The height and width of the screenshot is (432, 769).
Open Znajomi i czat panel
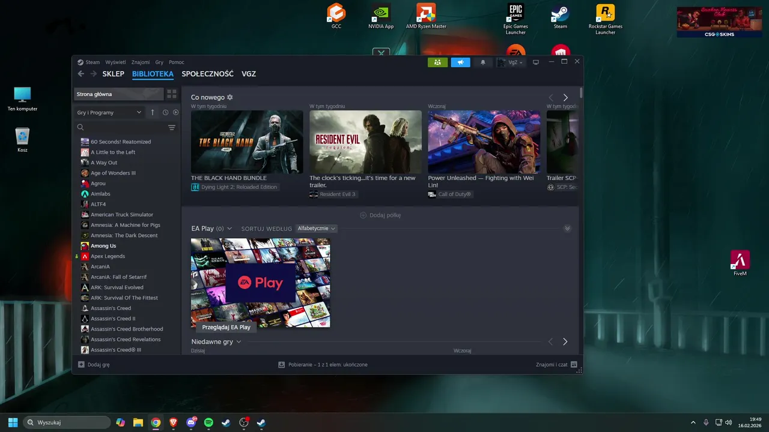(557, 364)
